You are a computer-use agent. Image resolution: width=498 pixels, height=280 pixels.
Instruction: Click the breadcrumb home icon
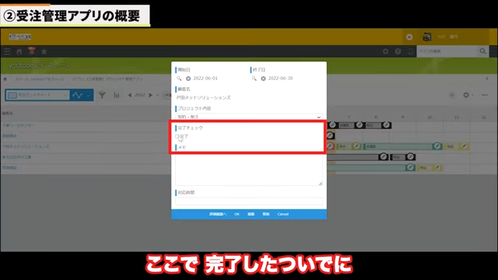pyautogui.click(x=5, y=79)
